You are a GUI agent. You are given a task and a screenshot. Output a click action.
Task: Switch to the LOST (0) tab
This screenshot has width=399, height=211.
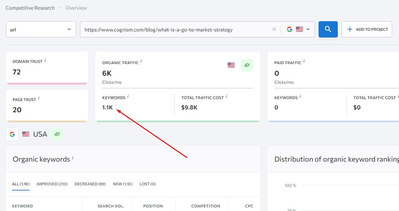[x=147, y=184]
